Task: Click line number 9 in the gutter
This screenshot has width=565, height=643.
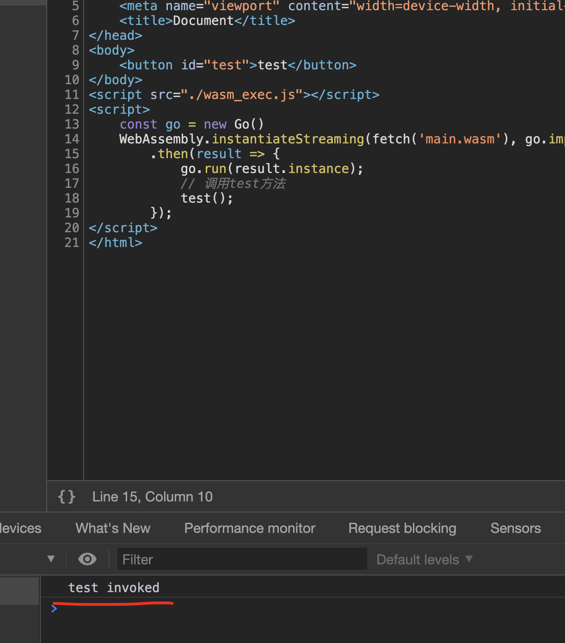Action: tap(75, 65)
